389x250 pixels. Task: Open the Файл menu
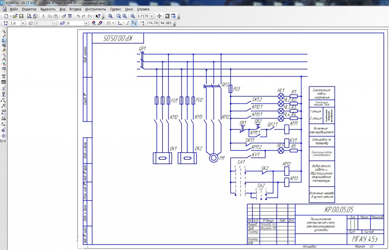click(14, 9)
